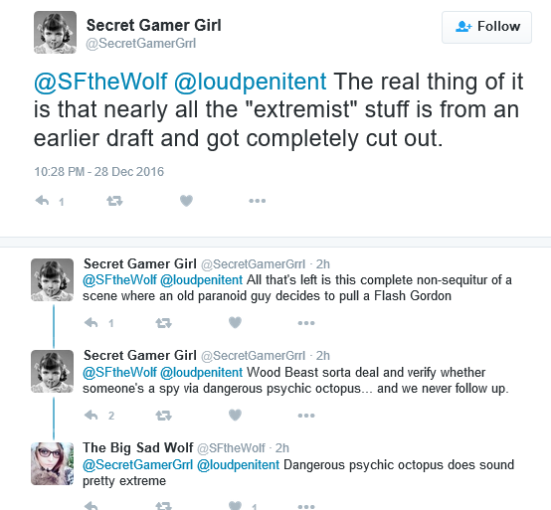
Task: Reply to the main tweet about extremist stuff
Action: pyautogui.click(x=42, y=201)
